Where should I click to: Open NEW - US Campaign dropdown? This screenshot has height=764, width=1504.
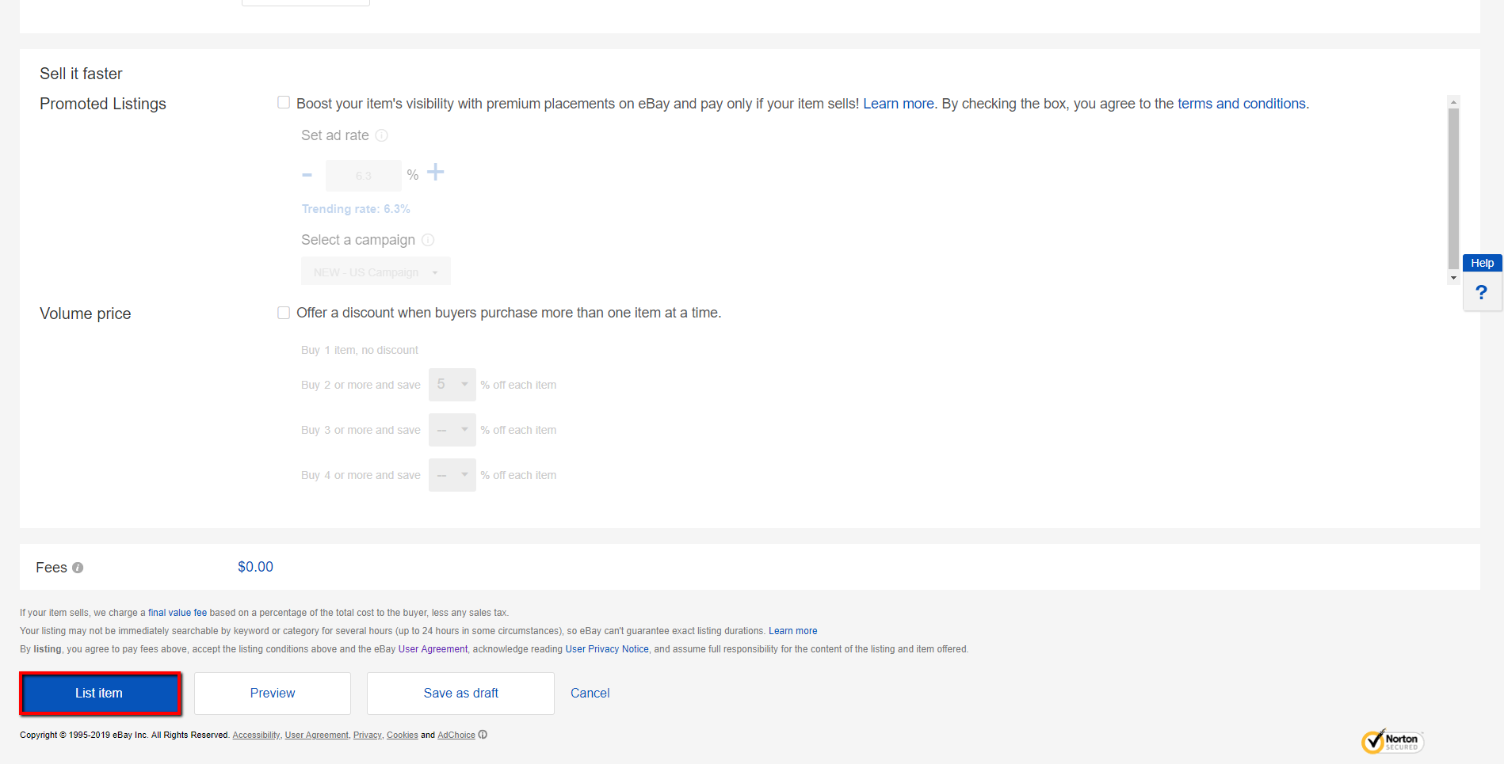pyautogui.click(x=376, y=272)
